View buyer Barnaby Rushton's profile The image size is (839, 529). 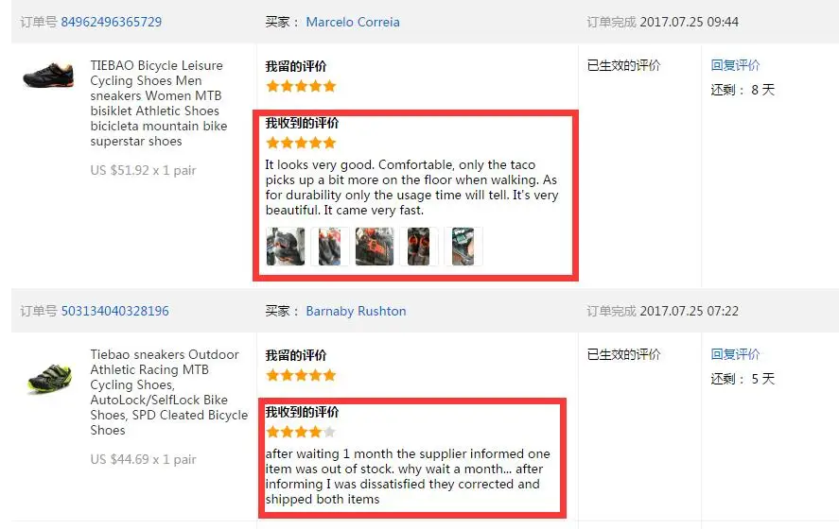(x=356, y=311)
